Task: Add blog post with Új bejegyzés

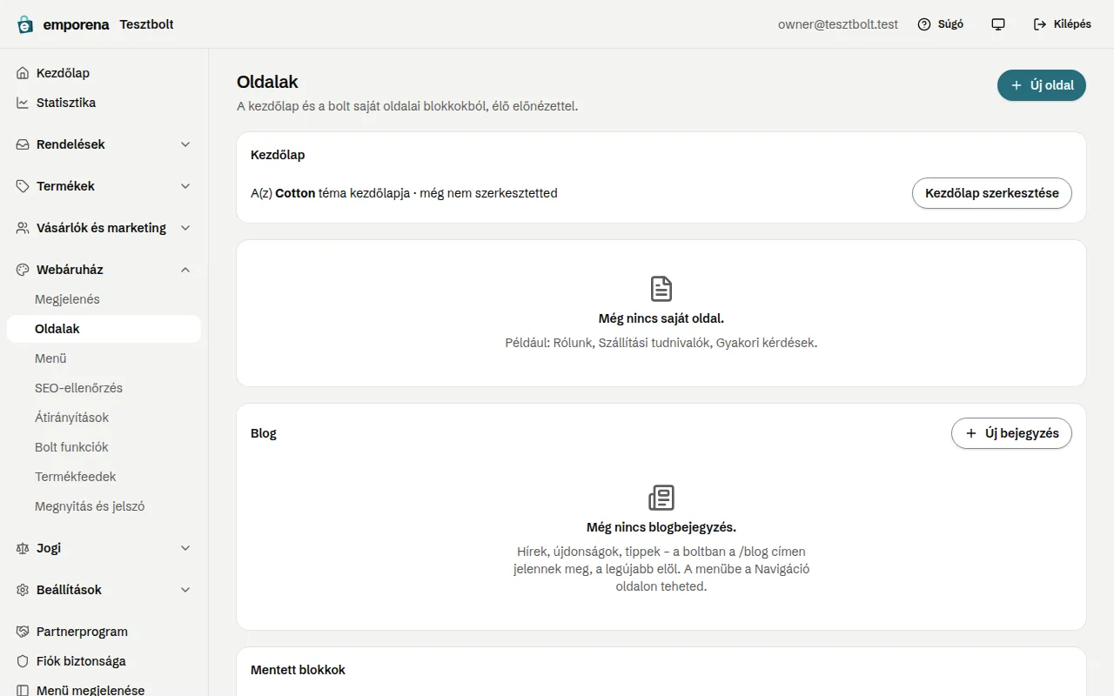Action: point(1011,433)
